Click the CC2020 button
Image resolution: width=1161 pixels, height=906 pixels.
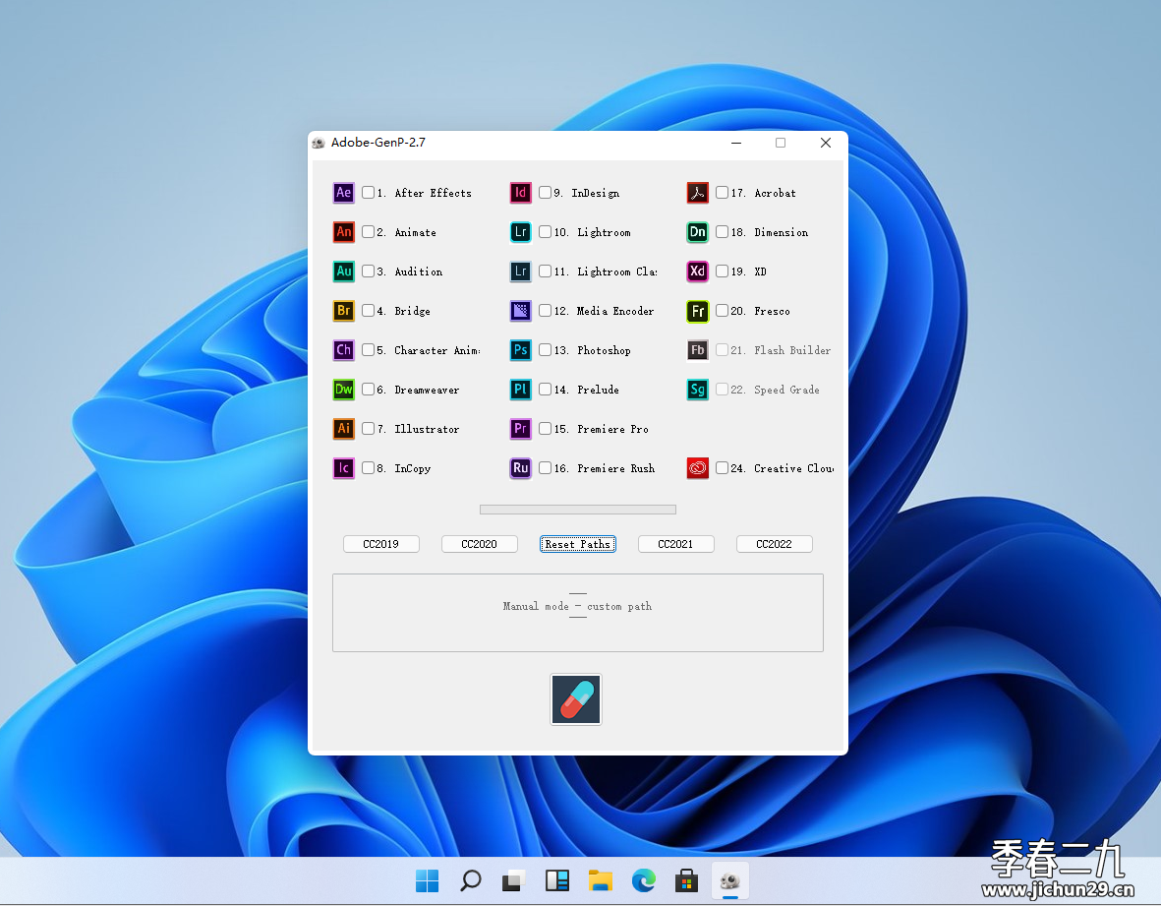(479, 544)
